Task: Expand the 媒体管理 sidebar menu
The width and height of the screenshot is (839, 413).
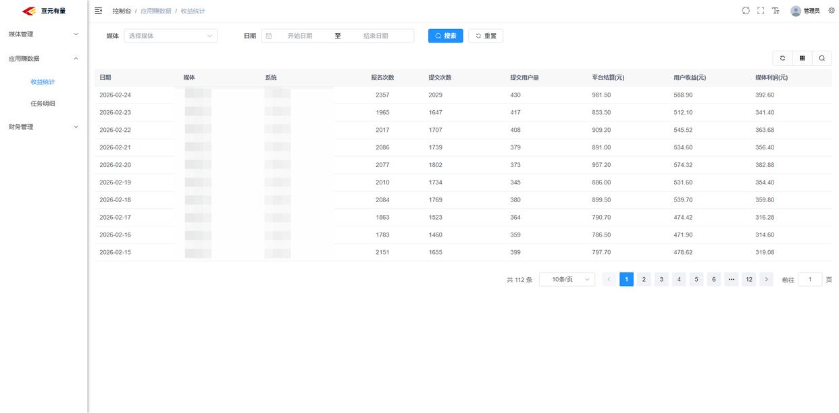Action: [43, 34]
